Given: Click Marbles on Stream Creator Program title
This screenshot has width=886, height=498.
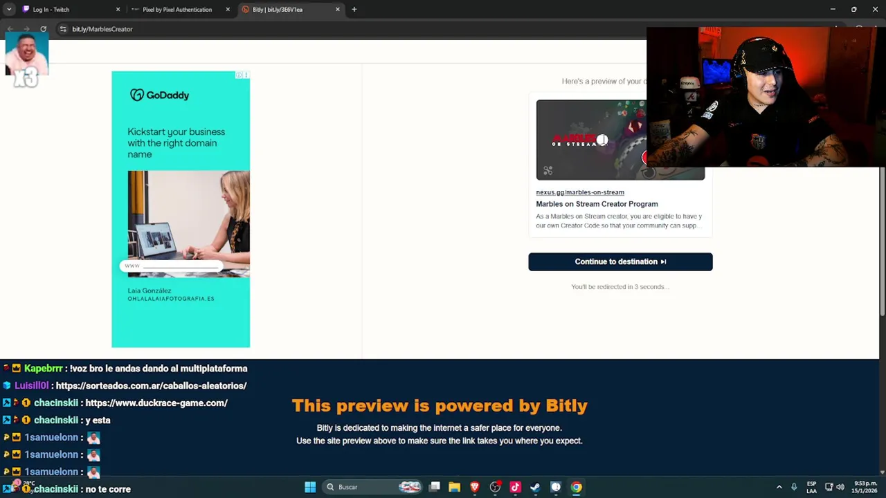Looking at the screenshot, I should 597,204.
